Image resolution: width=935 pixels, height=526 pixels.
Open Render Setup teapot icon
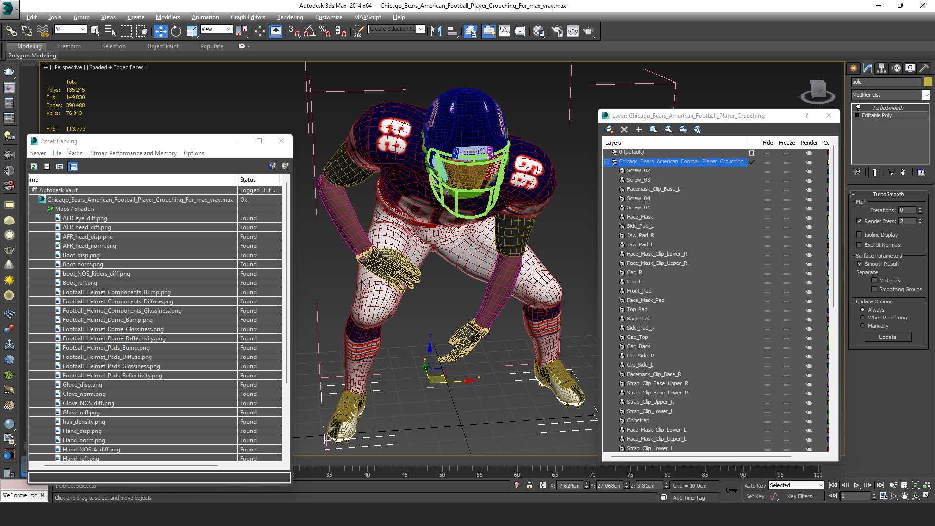tap(557, 31)
